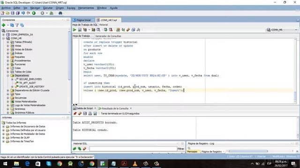Switch to the Historial worksheet tab
The width and height of the screenshot is (300, 168).
(104, 25)
